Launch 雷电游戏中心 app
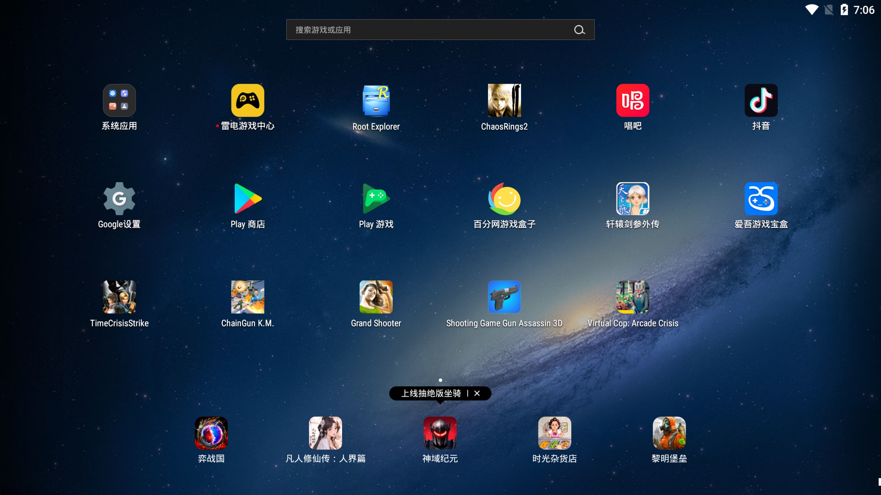Screen dimensions: 881x495 pos(247,101)
